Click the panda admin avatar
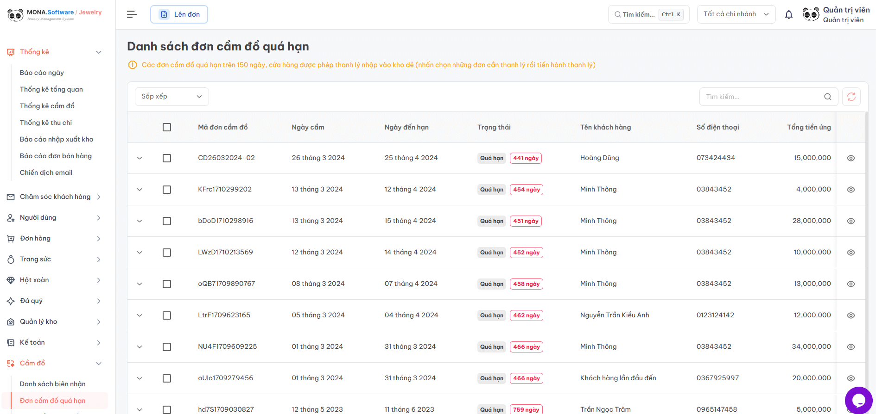The image size is (876, 414). 811,14
